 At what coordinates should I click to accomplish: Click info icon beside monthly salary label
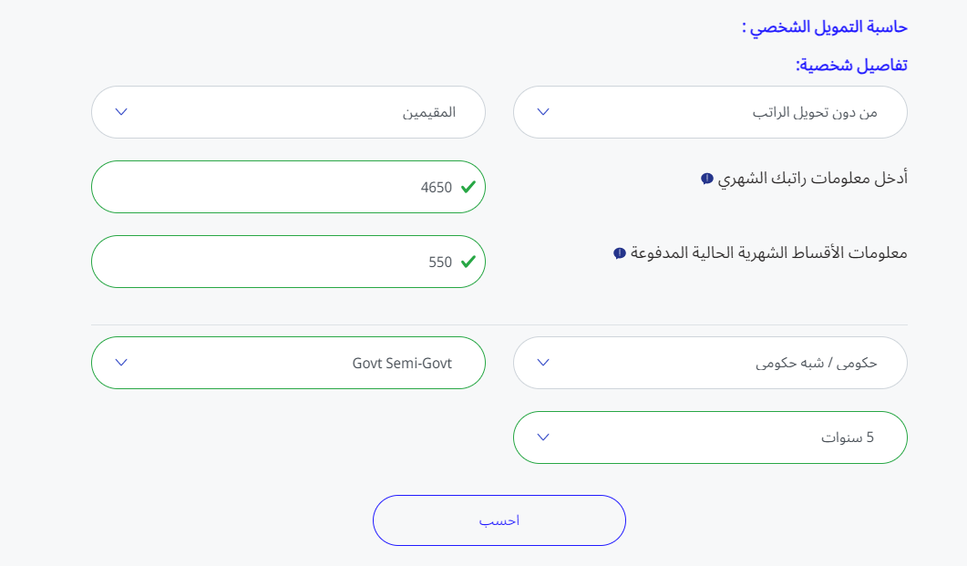[706, 179]
